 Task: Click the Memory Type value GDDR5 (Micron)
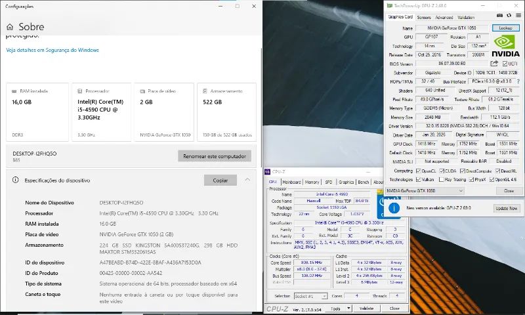tap(437, 108)
